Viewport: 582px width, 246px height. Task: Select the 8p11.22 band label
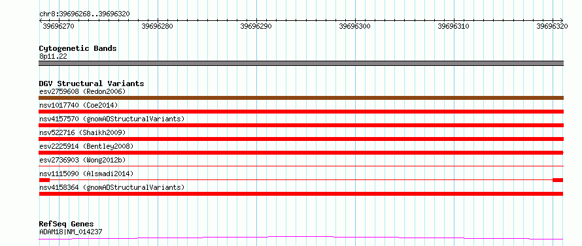click(x=53, y=57)
